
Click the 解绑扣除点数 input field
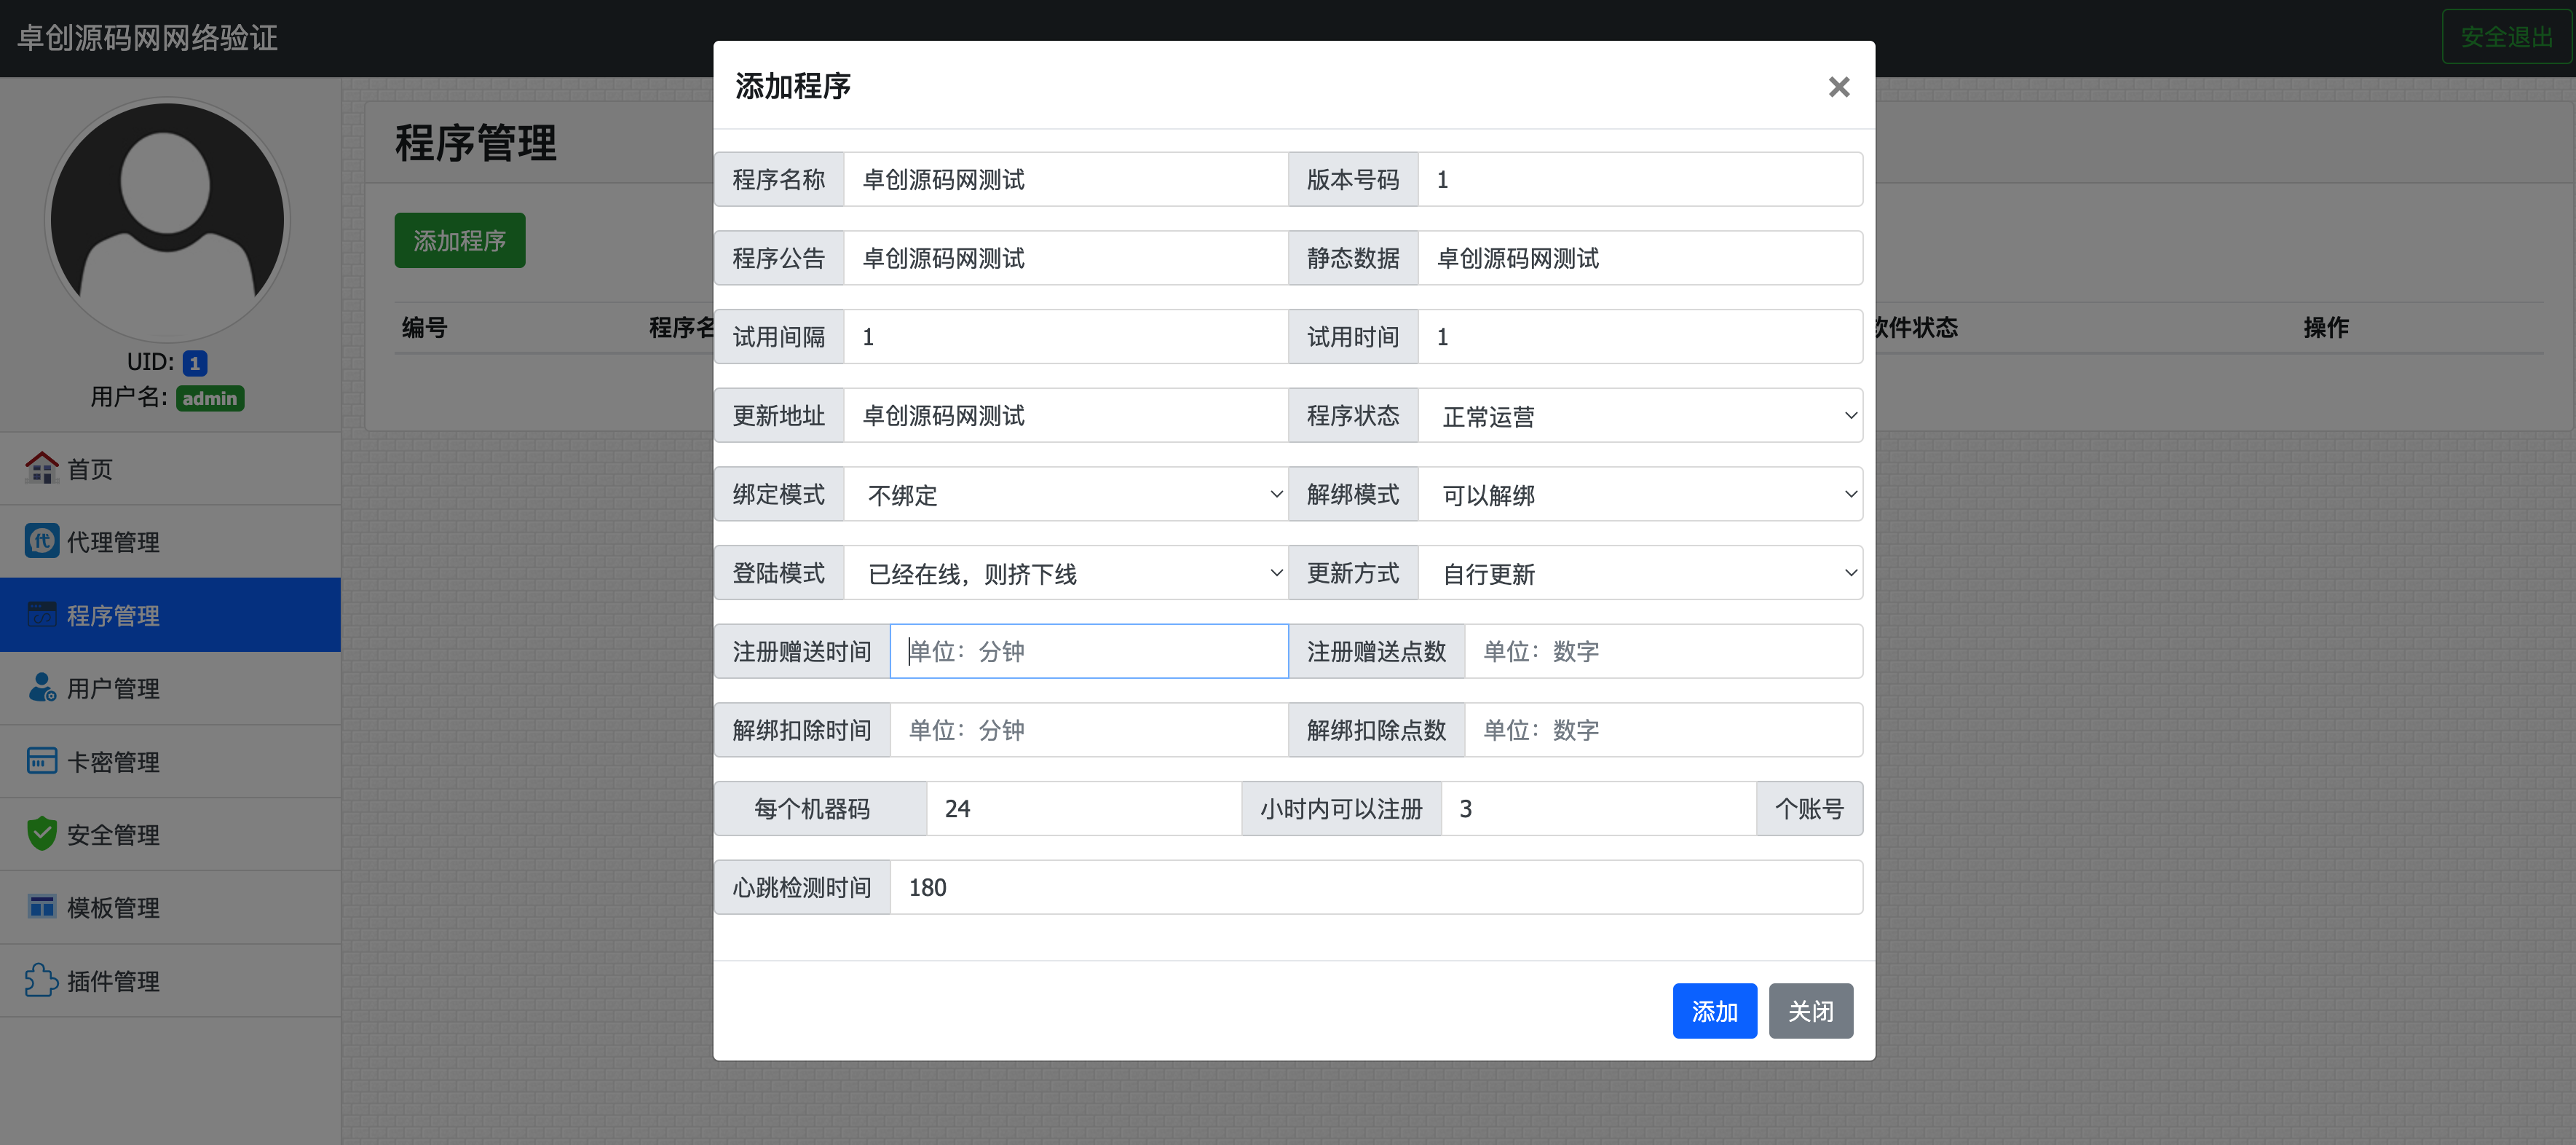[1663, 730]
